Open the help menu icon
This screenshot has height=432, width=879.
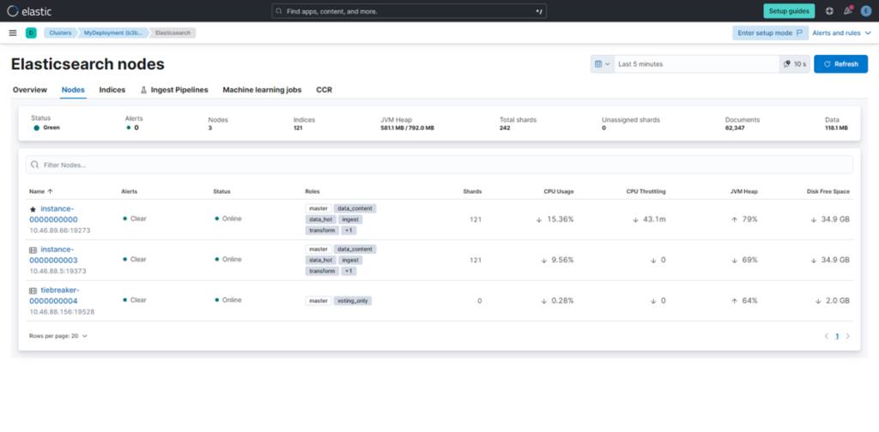tap(829, 11)
